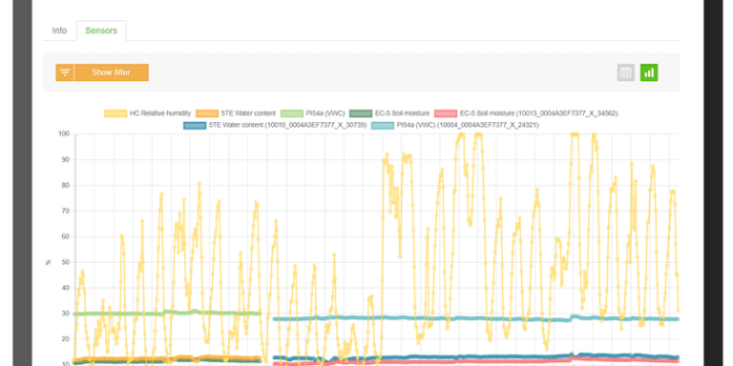Screen dimensions: 733x366
Task: Click the orange filter icon
Action: point(65,72)
